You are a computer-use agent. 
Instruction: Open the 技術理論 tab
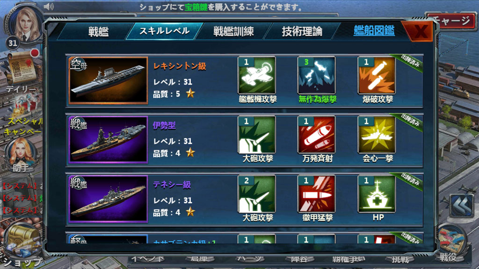(302, 31)
